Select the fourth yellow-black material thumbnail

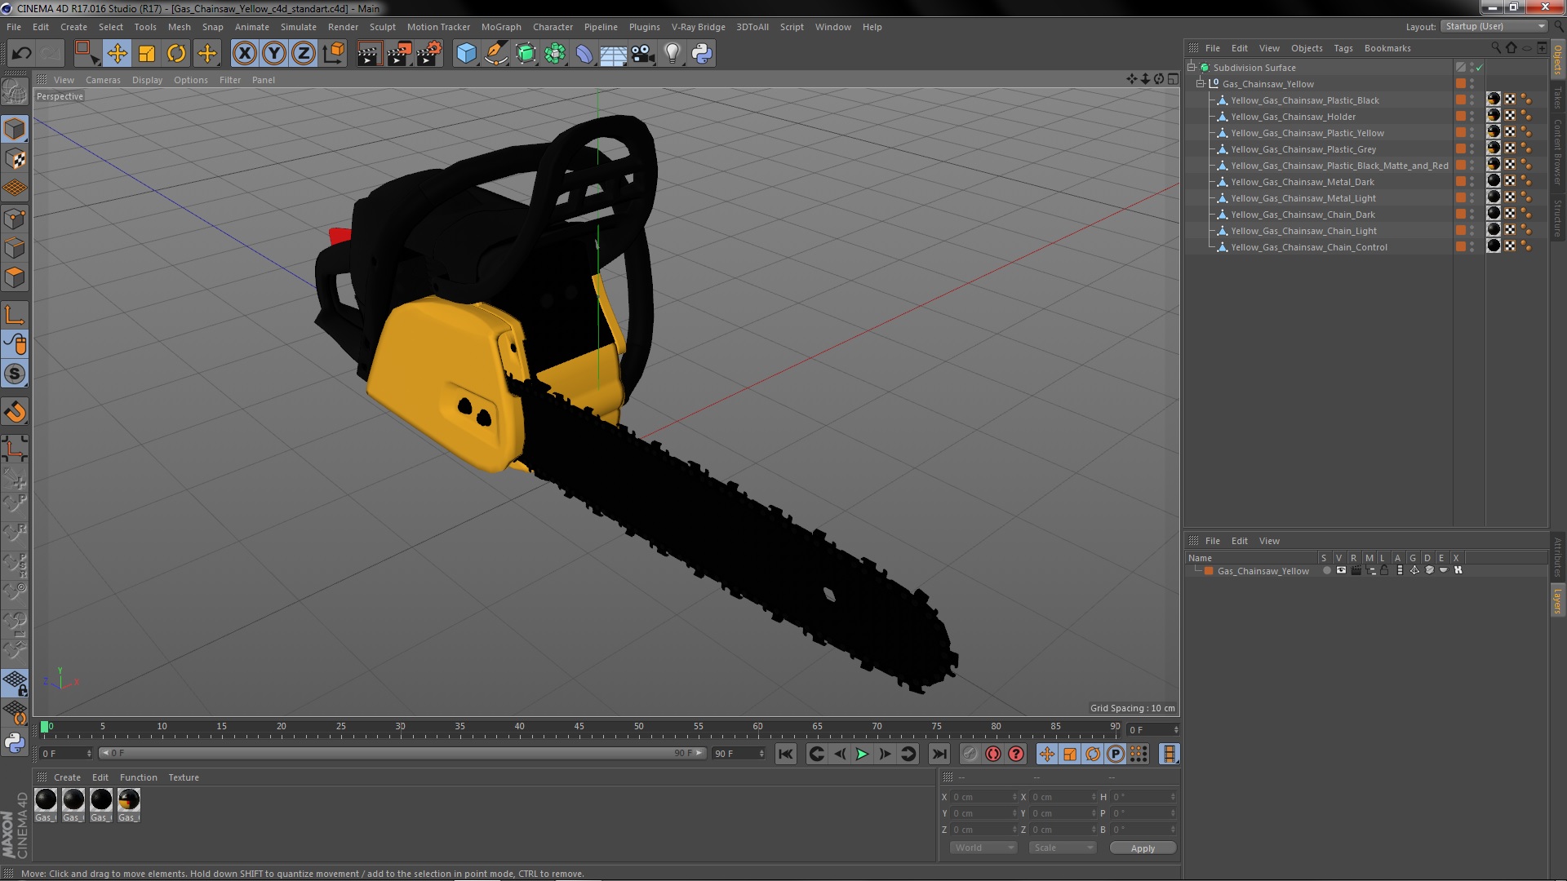coord(129,800)
